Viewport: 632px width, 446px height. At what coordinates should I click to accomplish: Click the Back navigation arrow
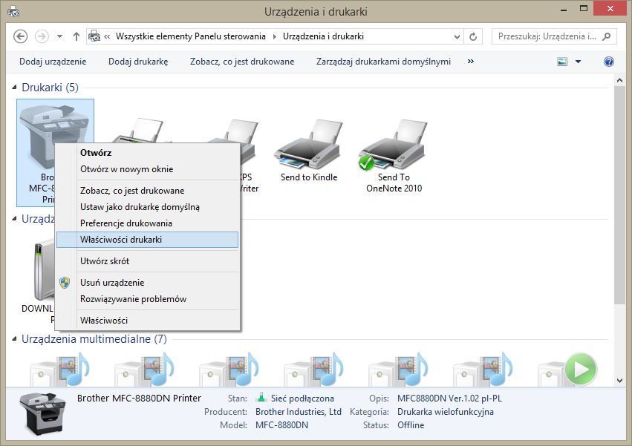click(21, 36)
